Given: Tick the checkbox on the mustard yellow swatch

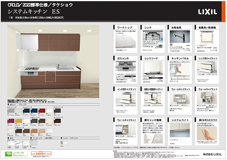Looking at the screenshot, I should [x=16, y=120].
